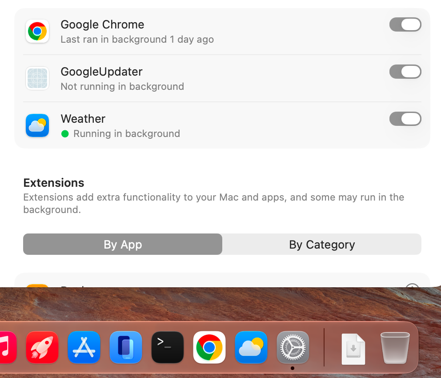Select the Weather Running in background row
Image resolution: width=441 pixels, height=378 pixels.
pyautogui.click(x=222, y=125)
